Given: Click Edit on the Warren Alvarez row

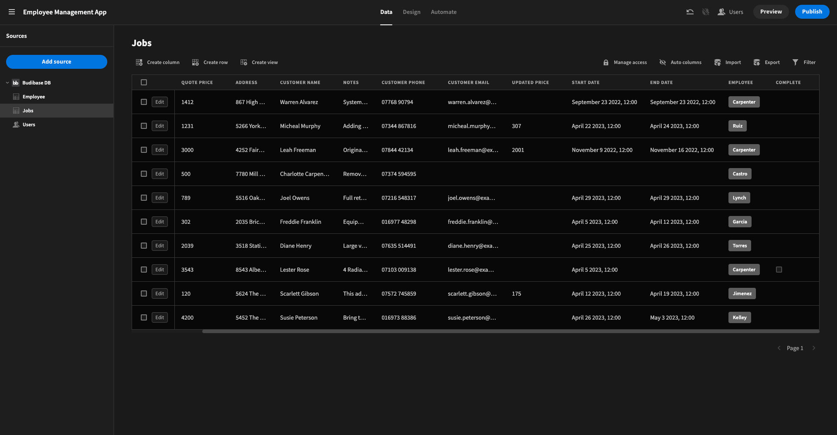Looking at the screenshot, I should pyautogui.click(x=160, y=102).
